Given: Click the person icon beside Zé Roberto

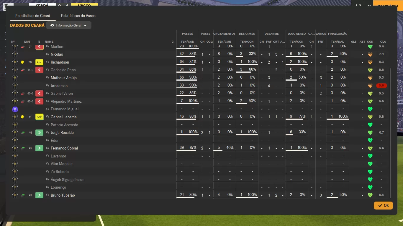Looking at the screenshot, I should tap(47, 172).
